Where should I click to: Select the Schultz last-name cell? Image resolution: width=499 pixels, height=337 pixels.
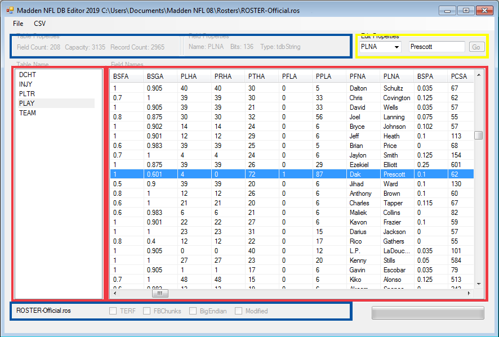click(397, 88)
